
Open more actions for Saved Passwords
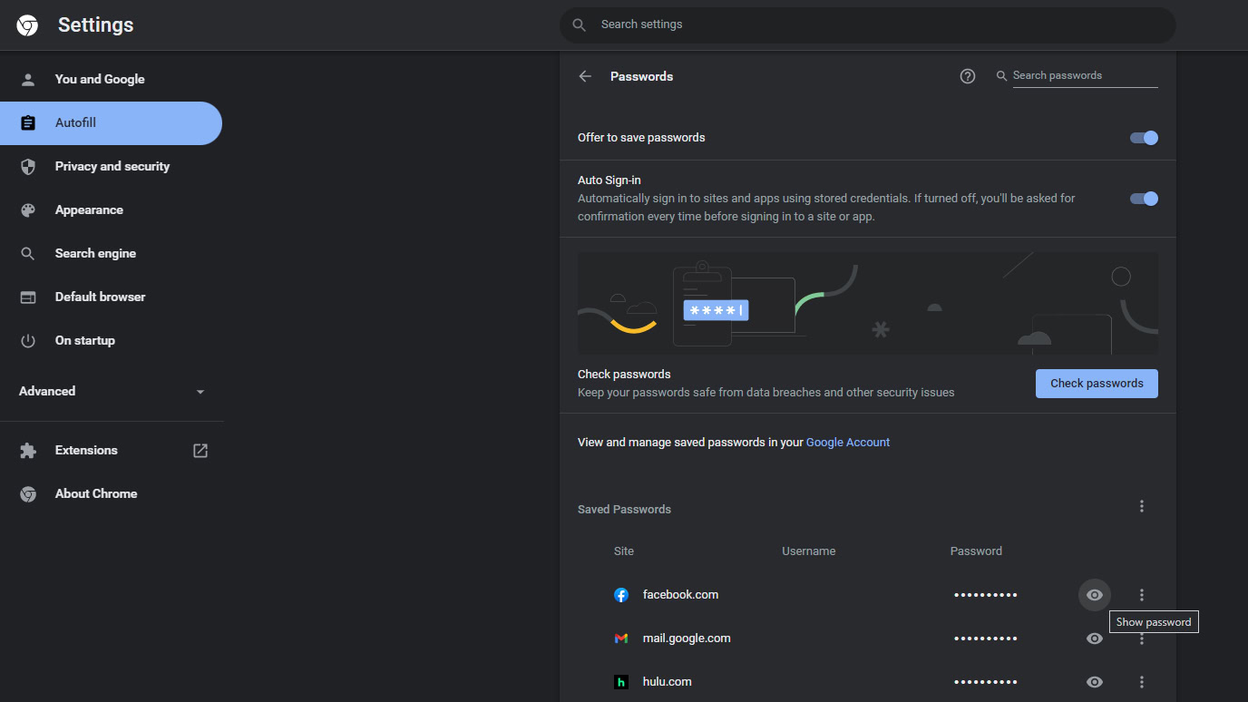pos(1142,506)
